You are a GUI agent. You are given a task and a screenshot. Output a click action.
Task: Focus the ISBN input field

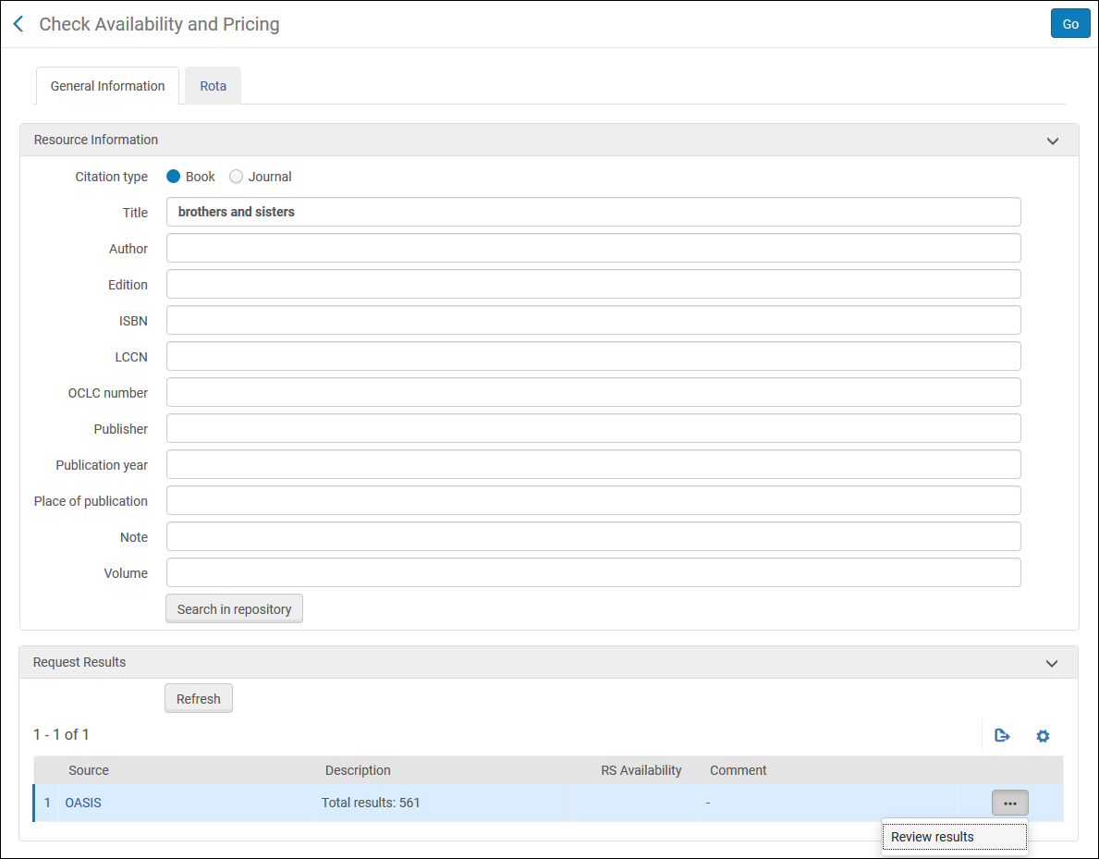(x=593, y=321)
